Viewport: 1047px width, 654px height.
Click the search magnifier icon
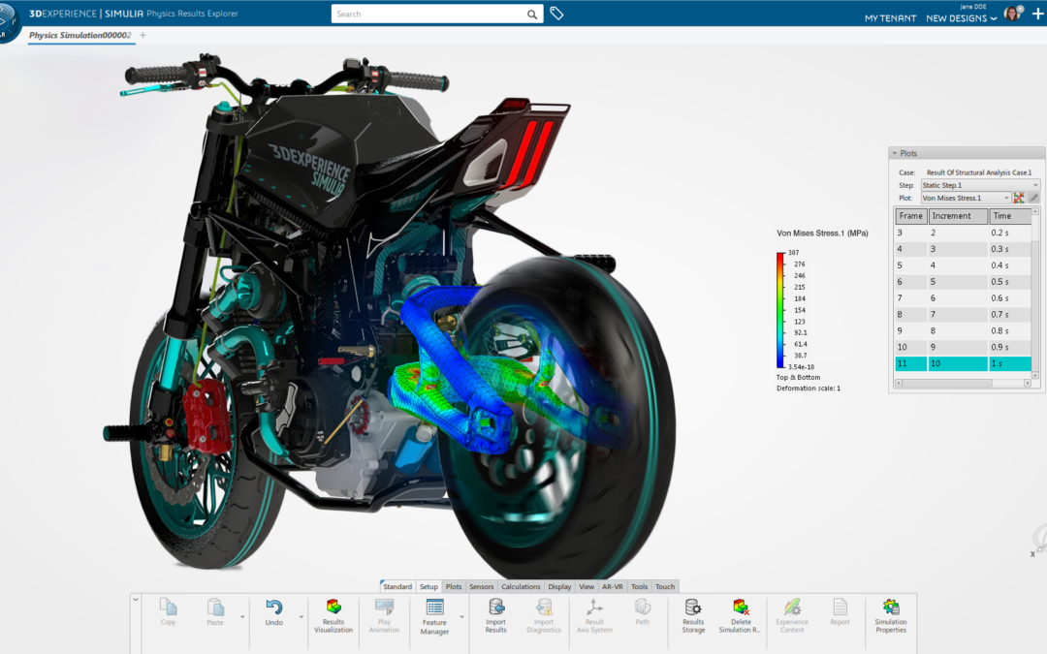tap(531, 14)
